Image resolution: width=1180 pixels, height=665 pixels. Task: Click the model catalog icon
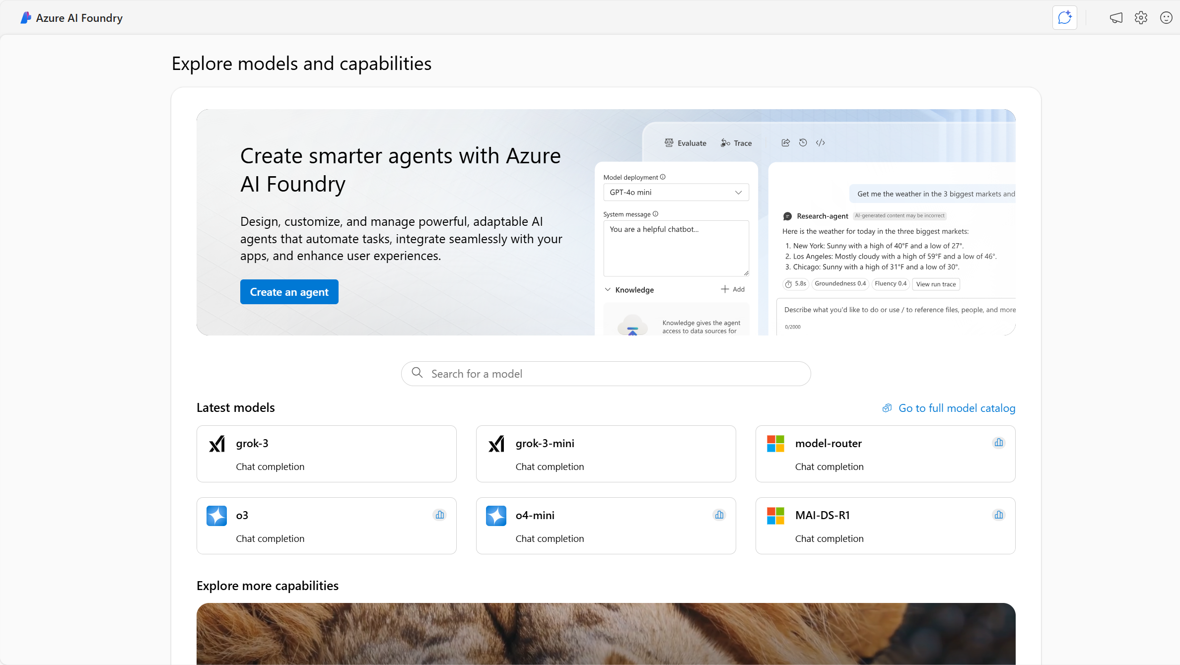click(887, 408)
